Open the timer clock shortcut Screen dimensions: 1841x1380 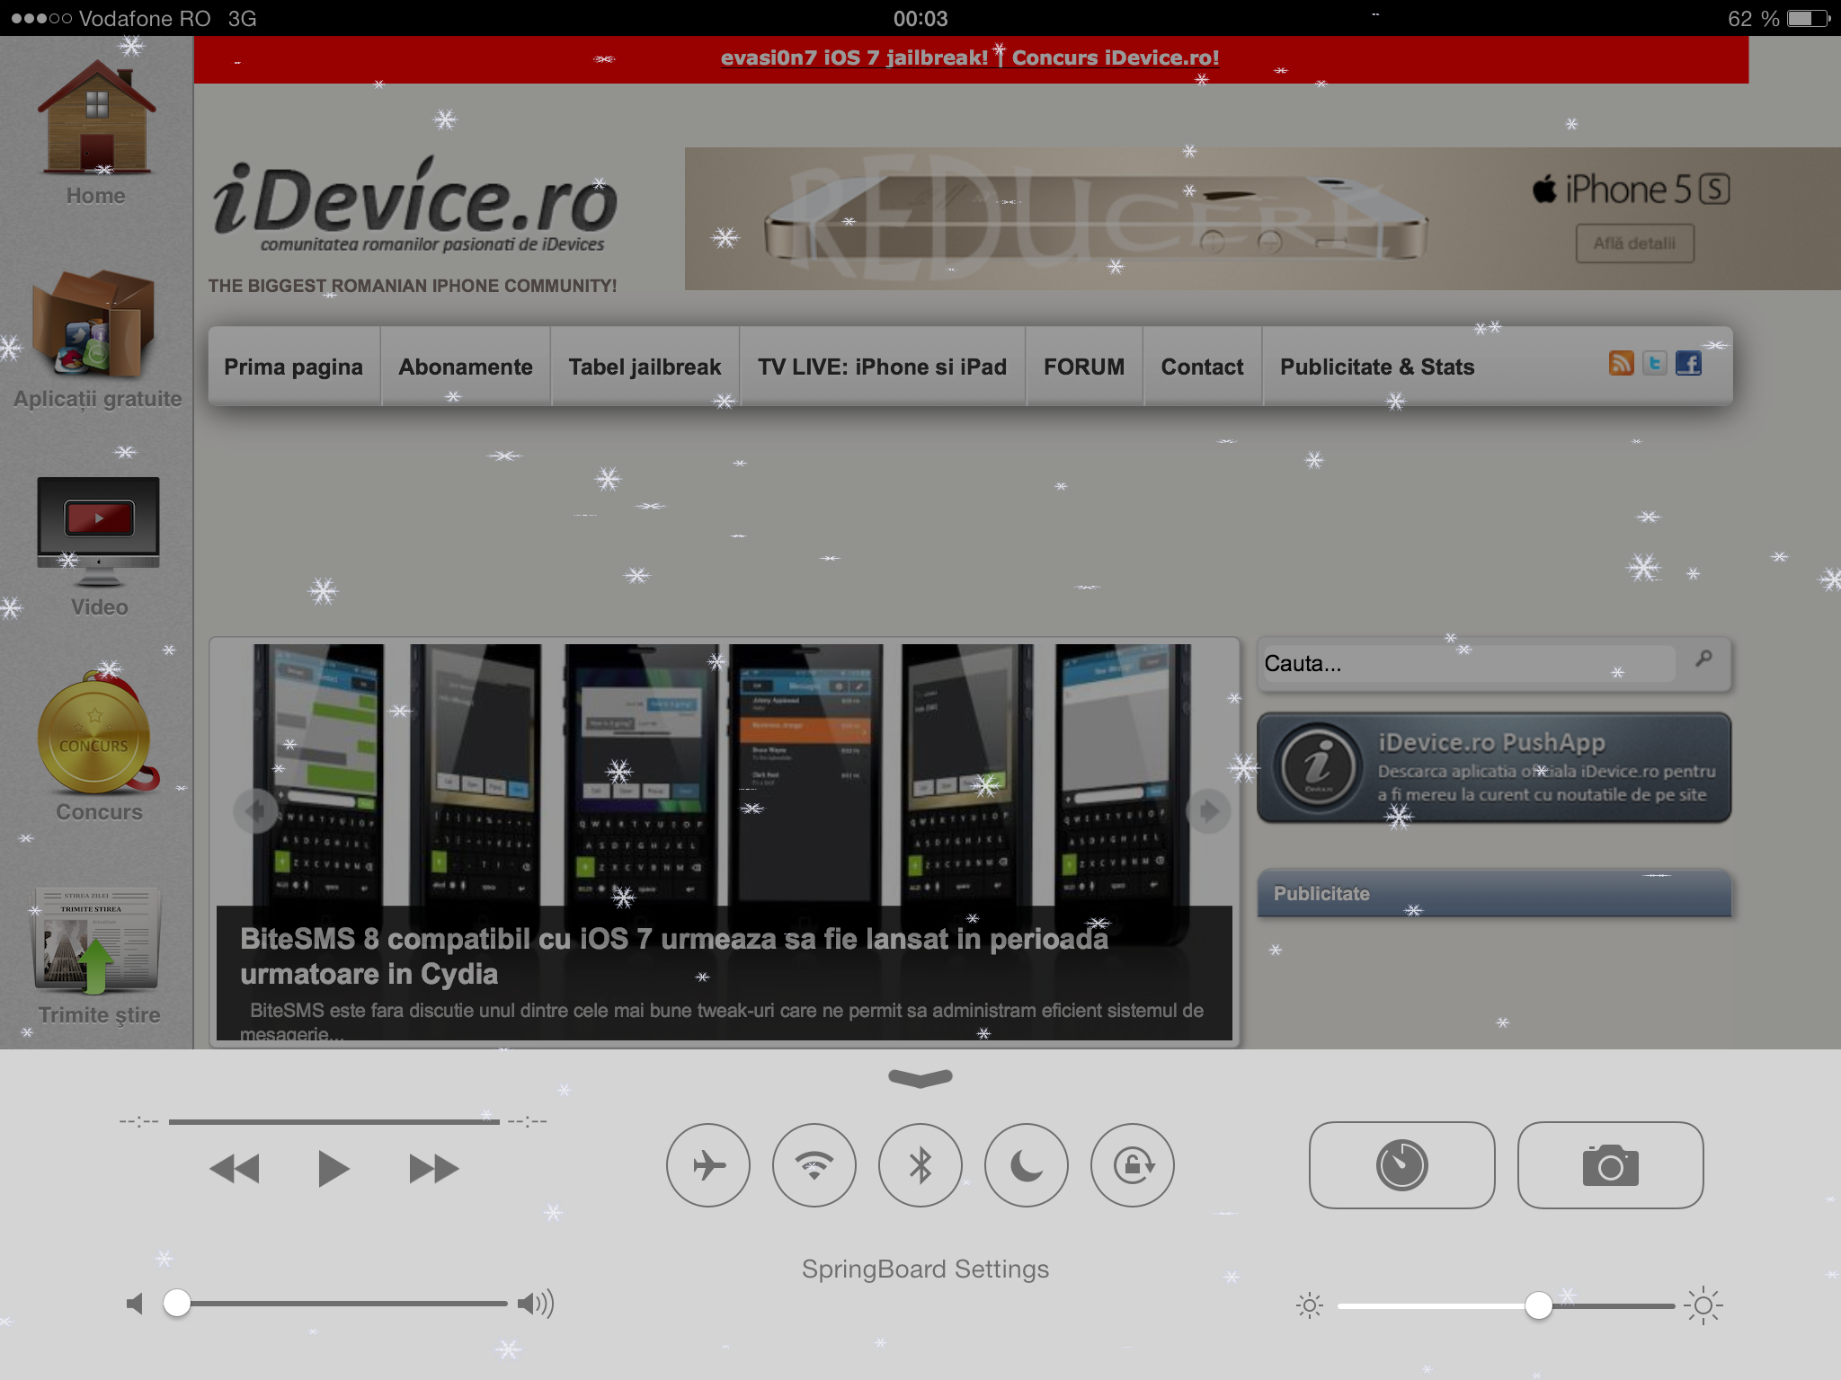click(x=1401, y=1164)
